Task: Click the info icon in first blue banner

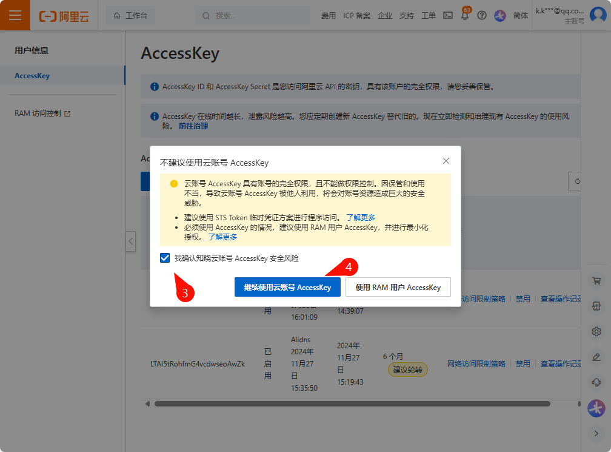Action: point(155,87)
